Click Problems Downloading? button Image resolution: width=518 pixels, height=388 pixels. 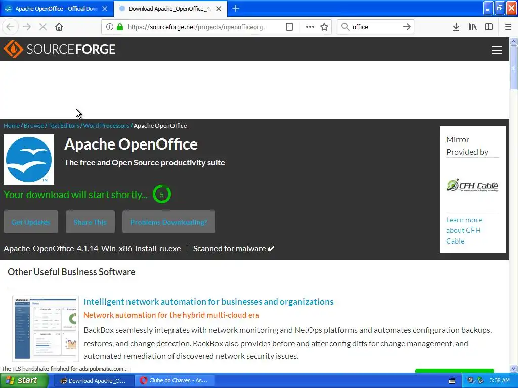click(x=169, y=222)
